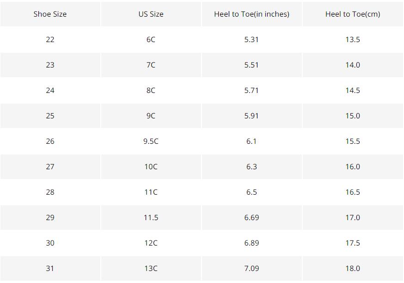This screenshot has height=283, width=404.
Task: Click the 15.0 cm value
Action: point(353,116)
